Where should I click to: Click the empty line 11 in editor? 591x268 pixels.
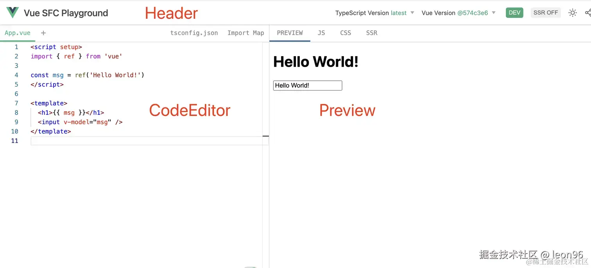click(149, 141)
